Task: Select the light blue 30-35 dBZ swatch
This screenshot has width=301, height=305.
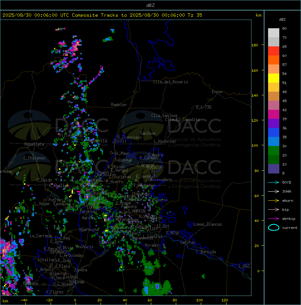Action: coord(274,142)
